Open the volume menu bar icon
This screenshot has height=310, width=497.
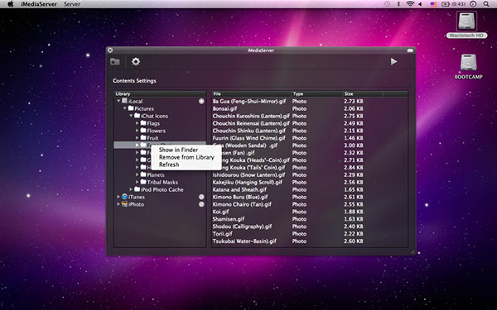point(420,4)
